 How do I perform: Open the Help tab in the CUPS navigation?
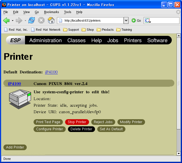pos(96,40)
